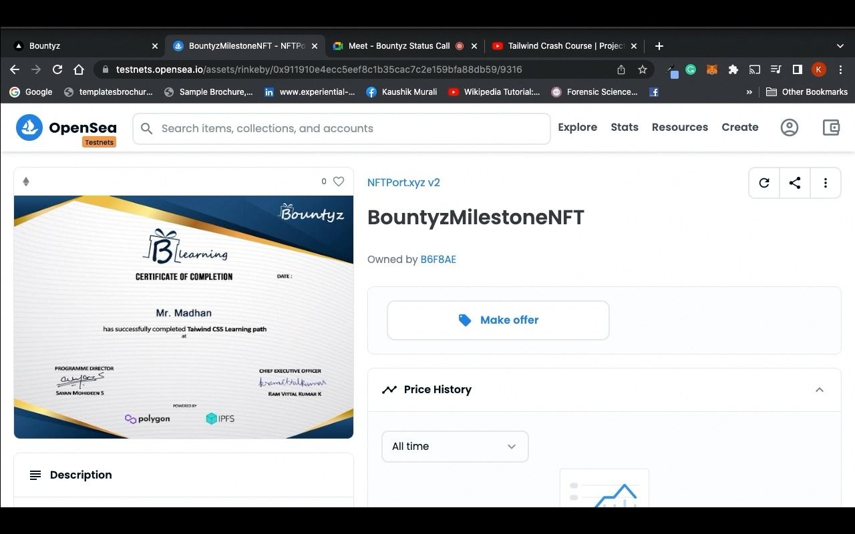Screen dimensions: 855x534
Task: Open the Resources menu
Action: tap(680, 127)
